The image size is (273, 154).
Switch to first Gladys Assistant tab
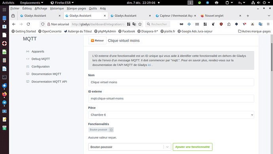40,16
